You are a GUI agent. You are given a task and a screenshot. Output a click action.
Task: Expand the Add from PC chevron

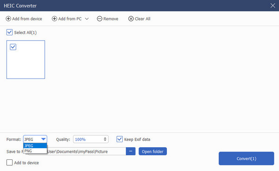87,19
